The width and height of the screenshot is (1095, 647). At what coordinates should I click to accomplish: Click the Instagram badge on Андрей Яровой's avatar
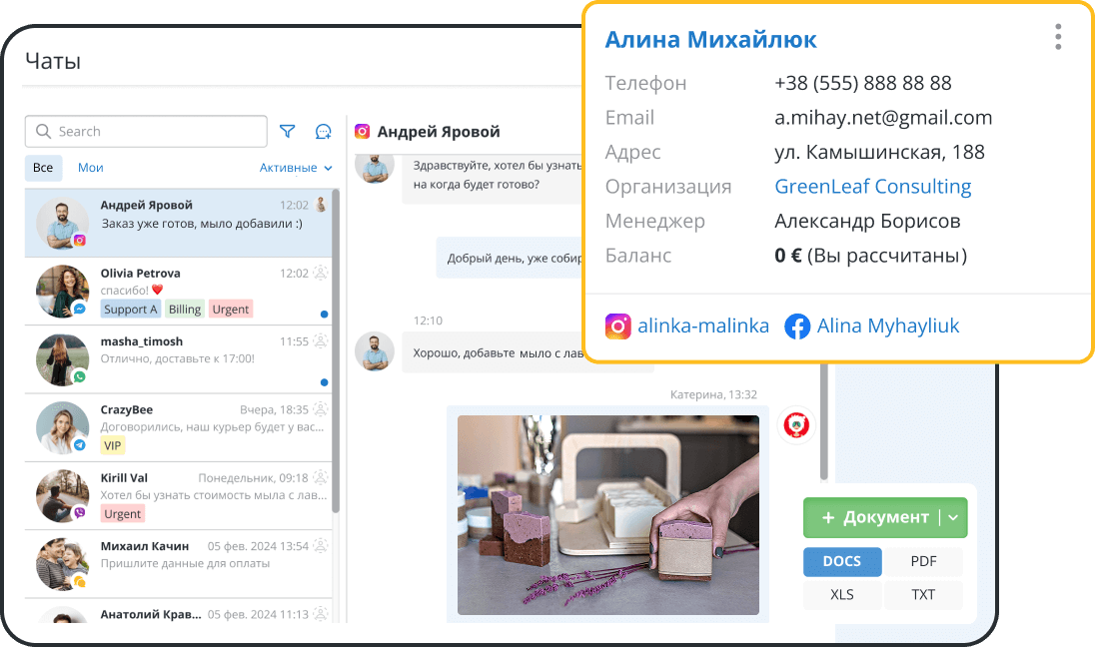[x=80, y=239]
